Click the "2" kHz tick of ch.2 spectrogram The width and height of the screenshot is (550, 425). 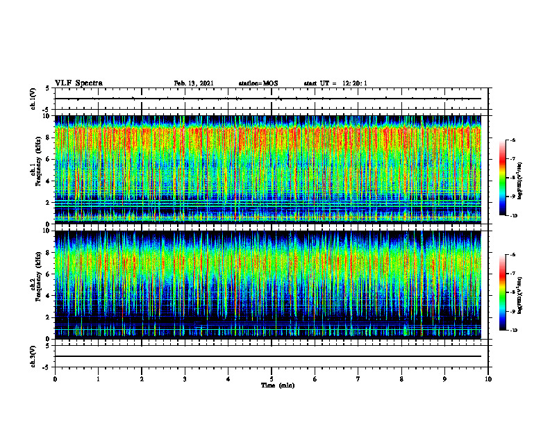coord(49,317)
